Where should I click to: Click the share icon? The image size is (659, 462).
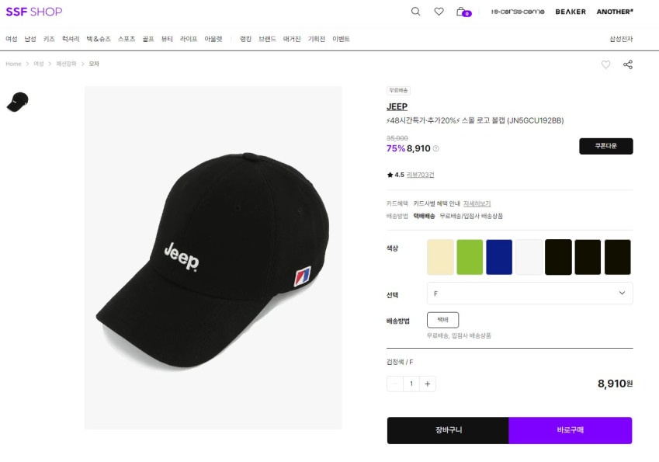(x=628, y=64)
